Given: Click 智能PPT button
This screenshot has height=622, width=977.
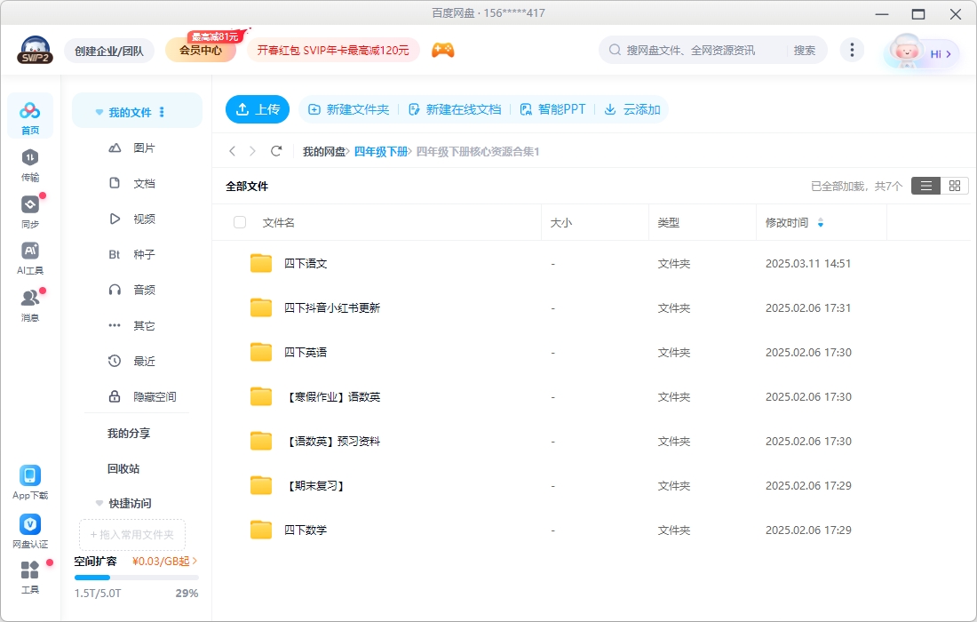Looking at the screenshot, I should (552, 109).
